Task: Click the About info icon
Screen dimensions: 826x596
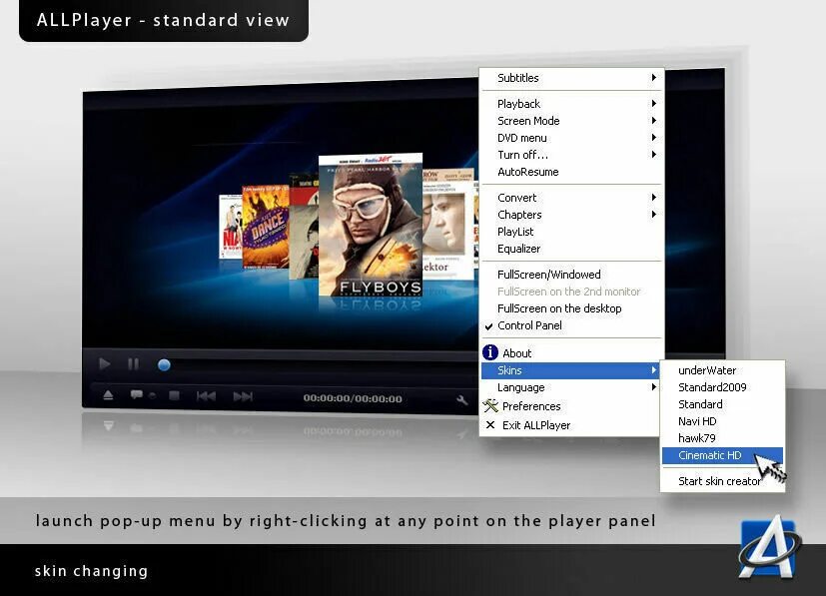Action: tap(490, 352)
